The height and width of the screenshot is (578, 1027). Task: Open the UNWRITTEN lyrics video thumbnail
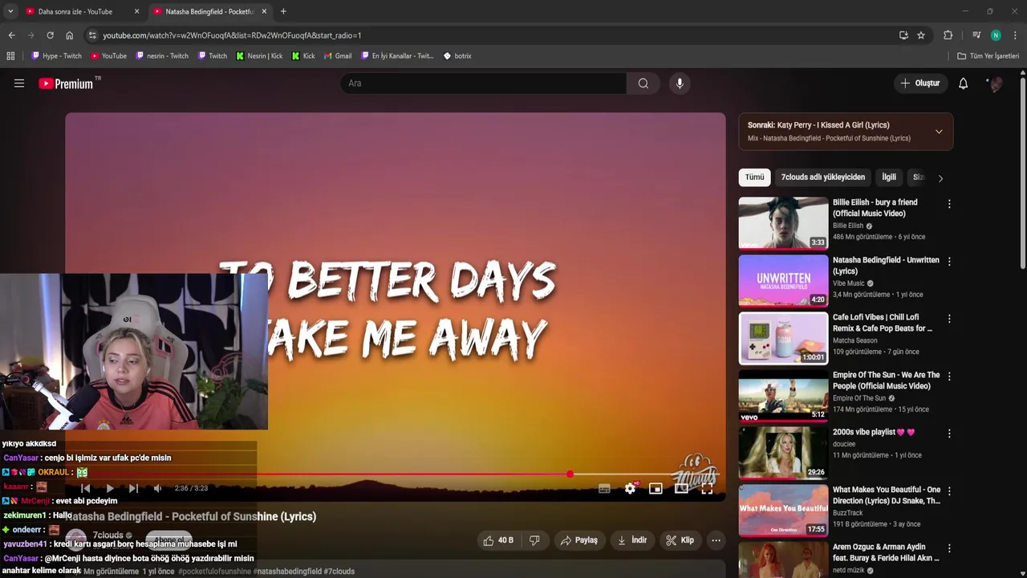pos(783,280)
